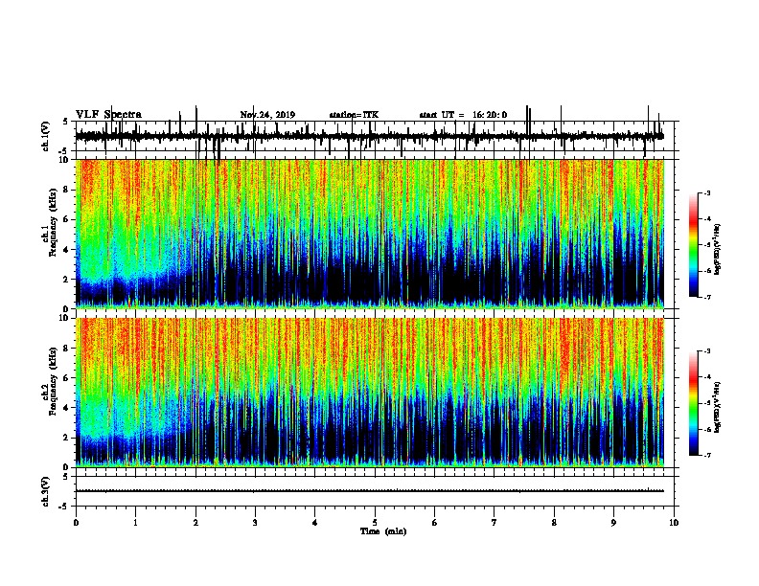Click time axis tick label "8"
Screen dimensions: 759x586
[554, 523]
